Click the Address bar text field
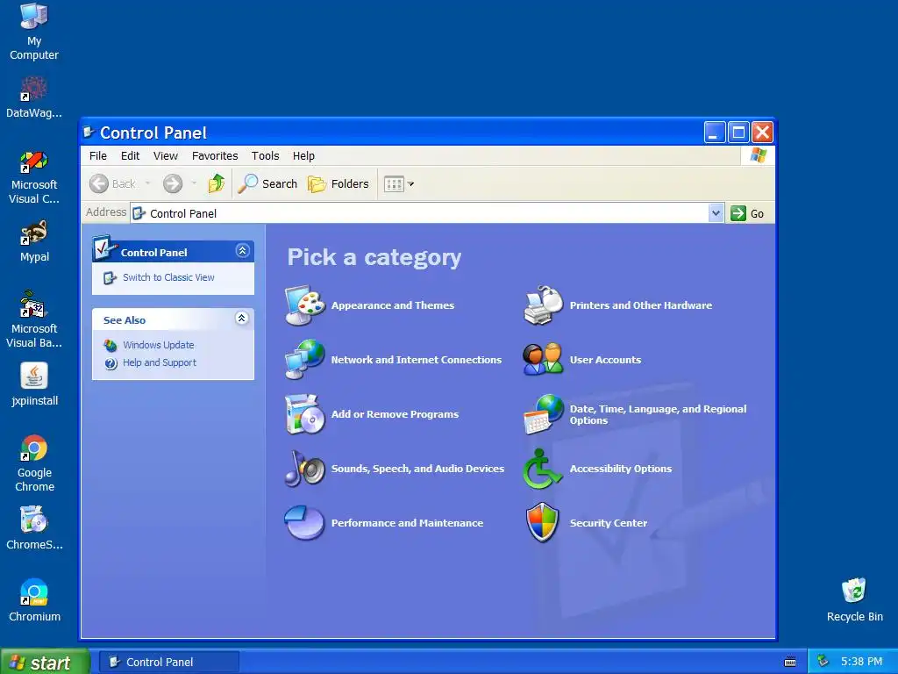The height and width of the screenshot is (674, 898). click(420, 213)
